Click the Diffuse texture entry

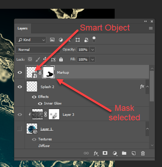tap(44, 146)
